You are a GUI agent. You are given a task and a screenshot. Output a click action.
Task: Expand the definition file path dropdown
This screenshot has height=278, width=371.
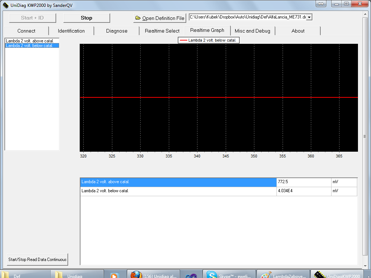(x=309, y=17)
